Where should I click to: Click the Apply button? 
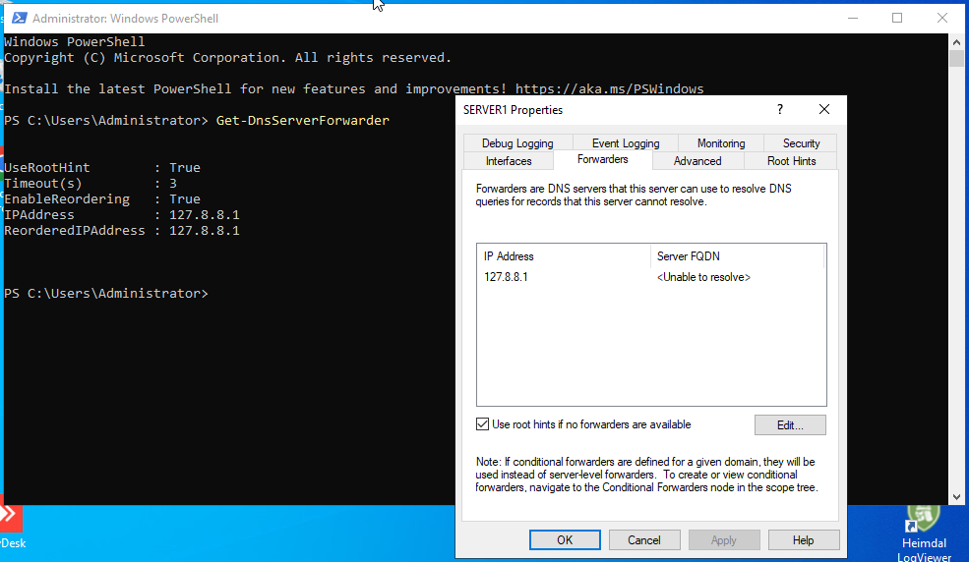[724, 539]
